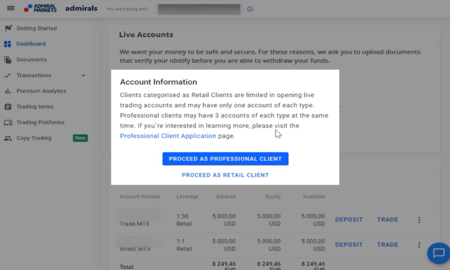The image size is (450, 270).
Task: Click the Documents icon in sidebar
Action: click(x=8, y=60)
